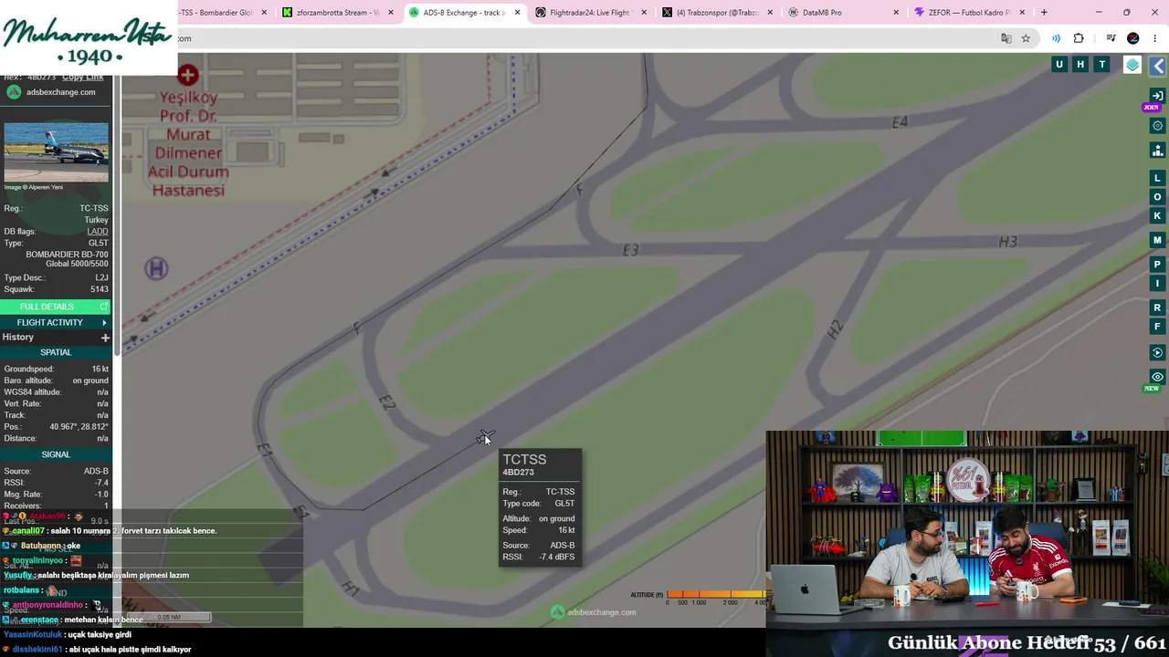Click the adsbexchange.com logo in the sidebar
The height and width of the screenshot is (657, 1169).
tap(51, 92)
